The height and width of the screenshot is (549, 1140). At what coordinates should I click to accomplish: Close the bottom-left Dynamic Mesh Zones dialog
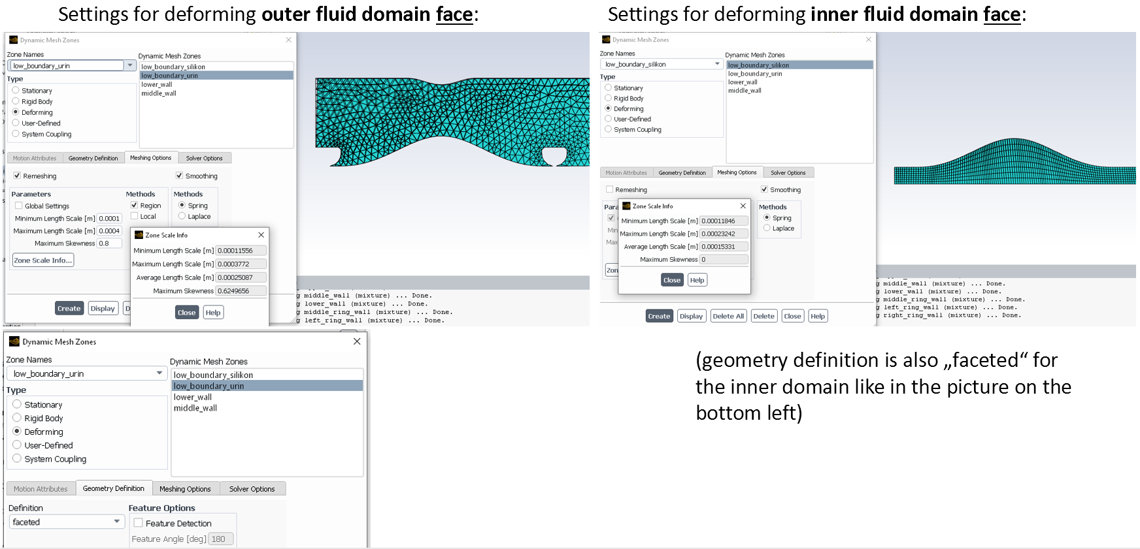click(x=357, y=341)
